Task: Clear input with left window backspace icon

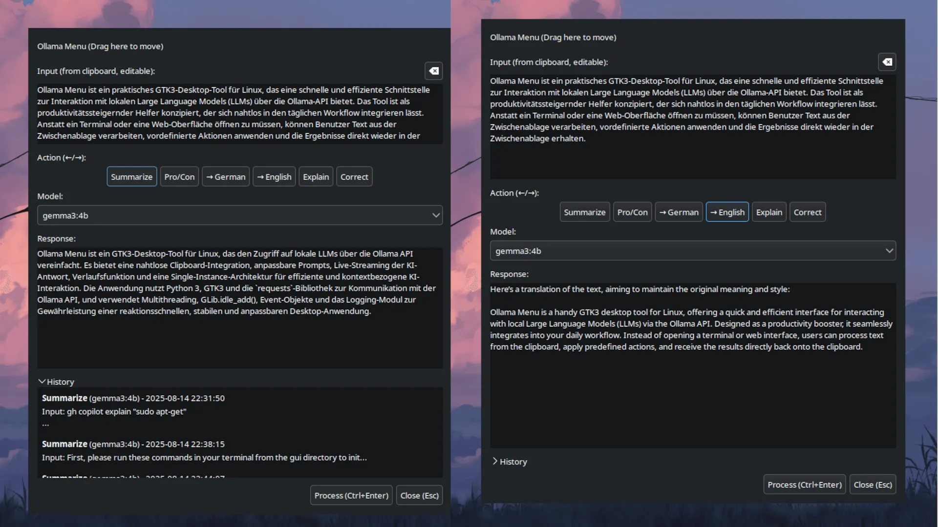Action: pyautogui.click(x=433, y=71)
